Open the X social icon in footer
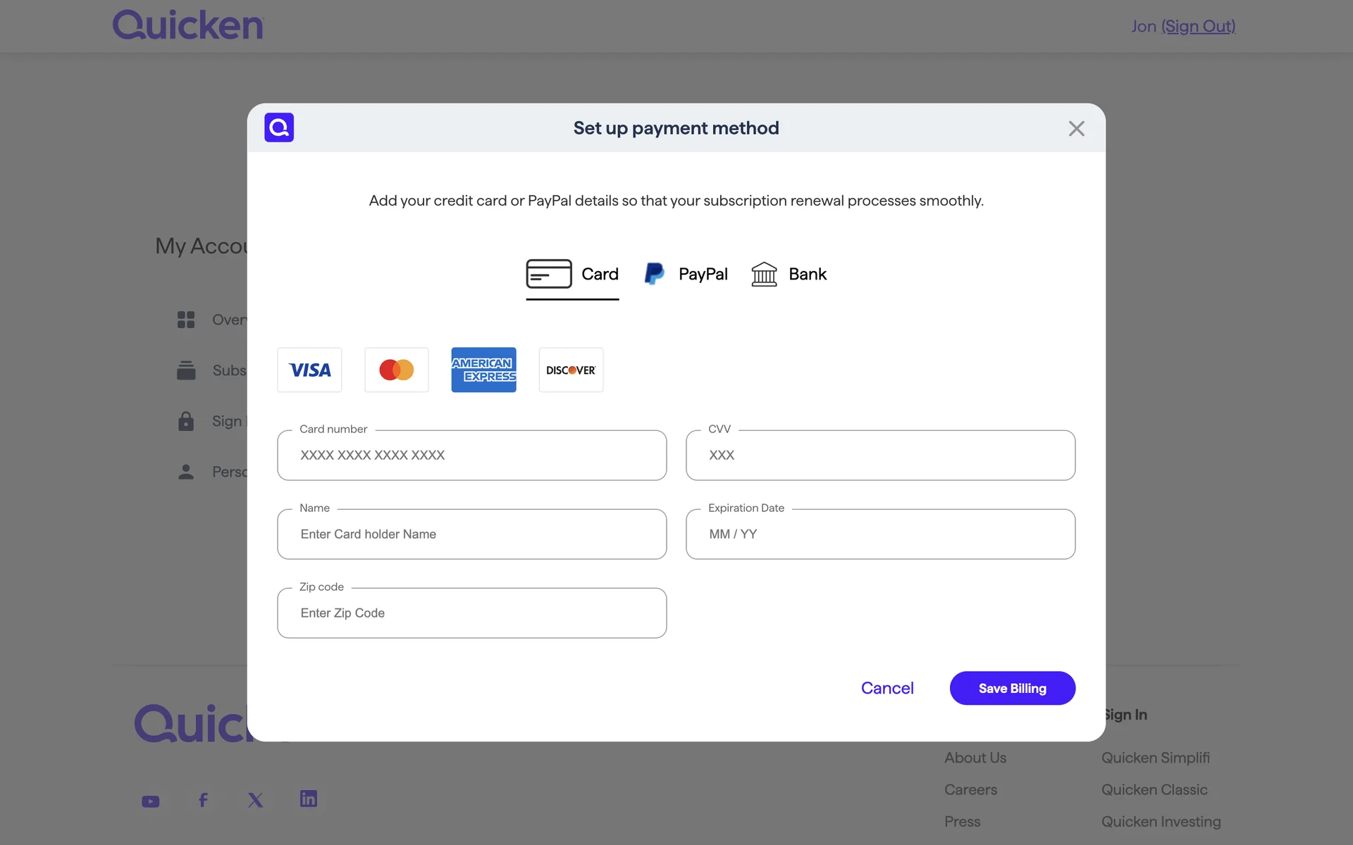This screenshot has height=845, width=1353. point(256,800)
